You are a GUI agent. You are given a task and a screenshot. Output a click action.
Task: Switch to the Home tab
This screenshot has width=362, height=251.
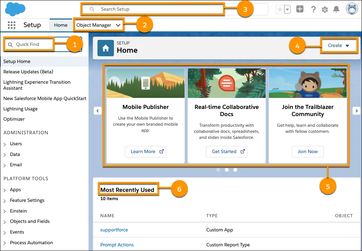click(x=61, y=25)
